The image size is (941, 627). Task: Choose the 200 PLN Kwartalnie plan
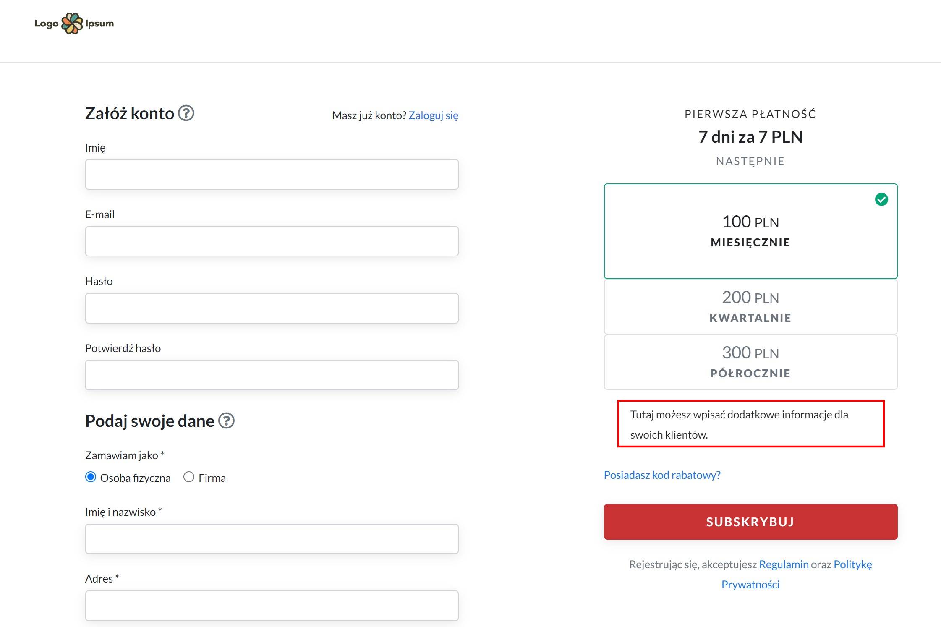pos(750,307)
